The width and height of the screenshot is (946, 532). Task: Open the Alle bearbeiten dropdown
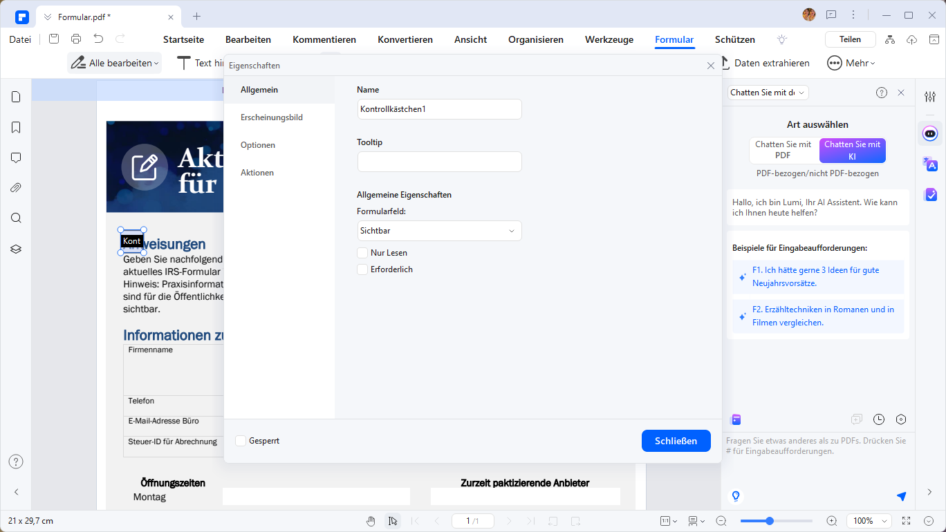[115, 63]
